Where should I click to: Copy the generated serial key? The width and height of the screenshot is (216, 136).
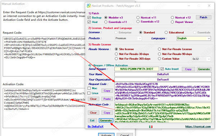[x=188, y=69]
